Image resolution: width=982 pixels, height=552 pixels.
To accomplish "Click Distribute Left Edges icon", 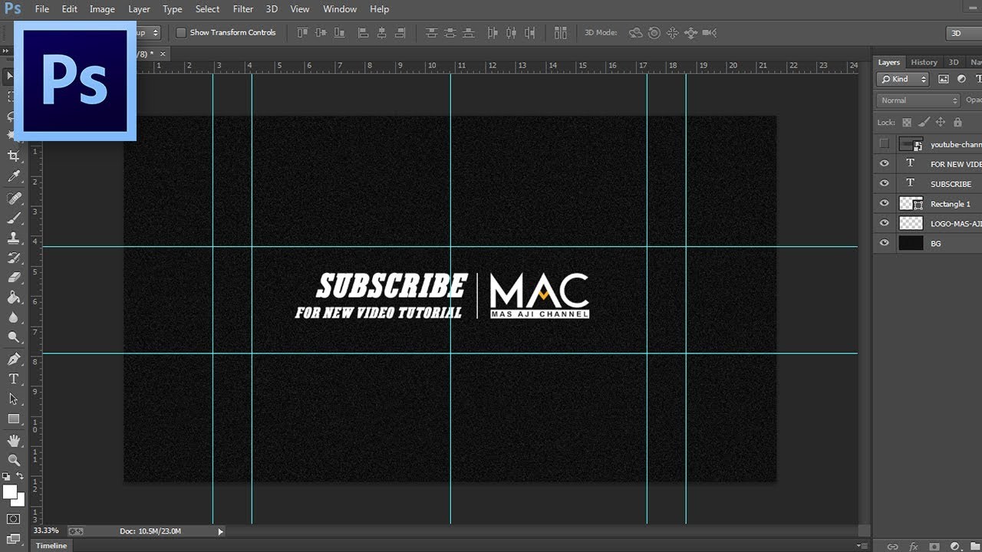I will 493,32.
